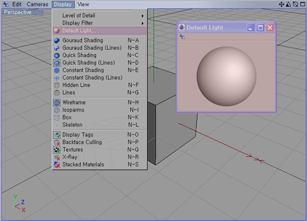
Task: Pick the Hidden Line icon
Action: (57, 85)
